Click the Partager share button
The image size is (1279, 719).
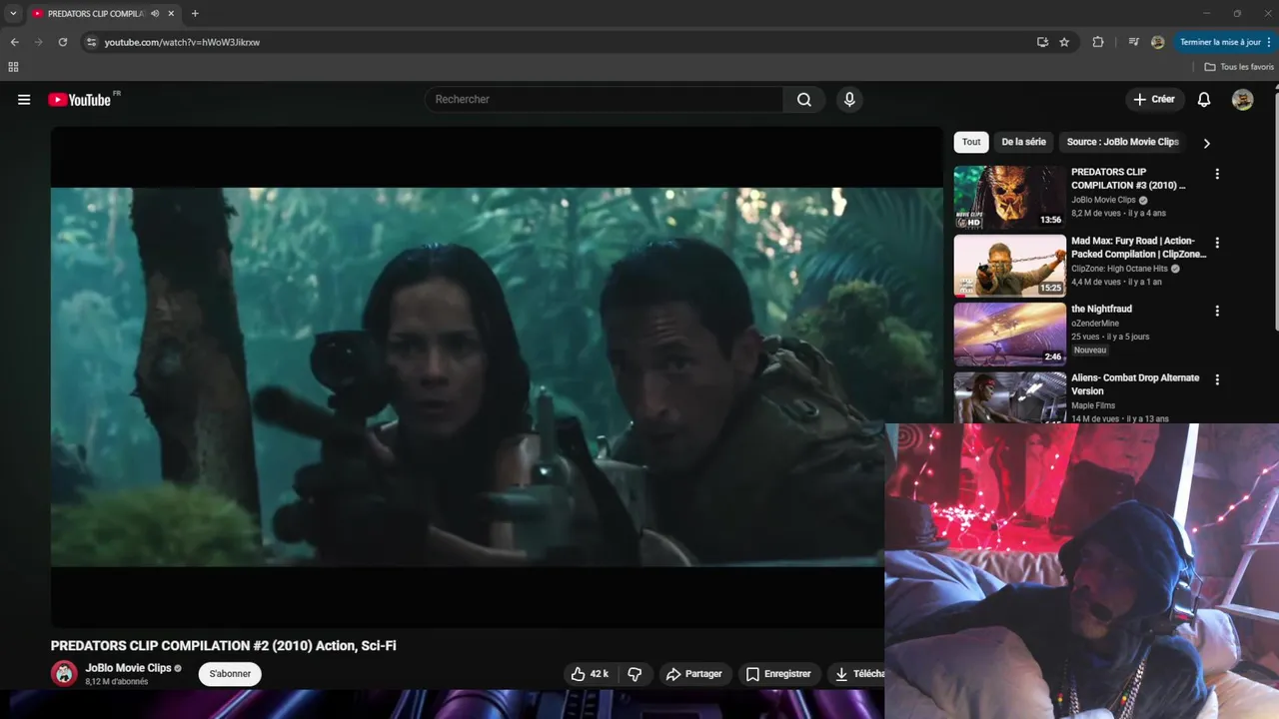click(694, 674)
